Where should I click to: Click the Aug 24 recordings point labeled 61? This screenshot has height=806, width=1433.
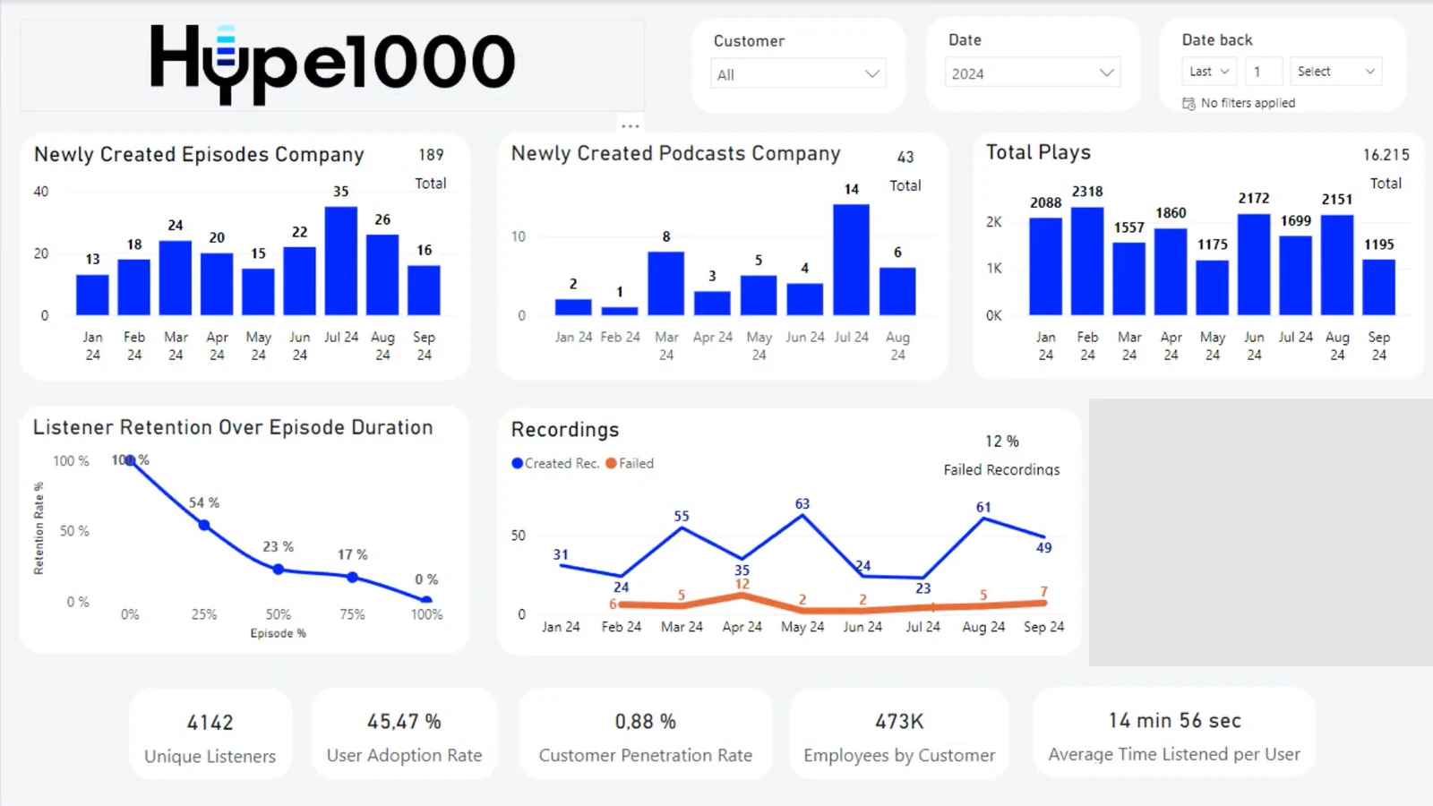tap(983, 519)
